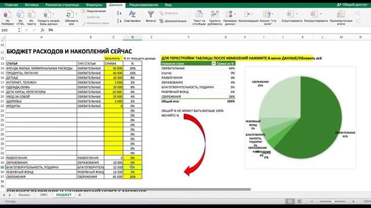Screen dimensions: 371x208
Task: Click the Создать запрос базы данных icon
Action: [x=48, y=14]
